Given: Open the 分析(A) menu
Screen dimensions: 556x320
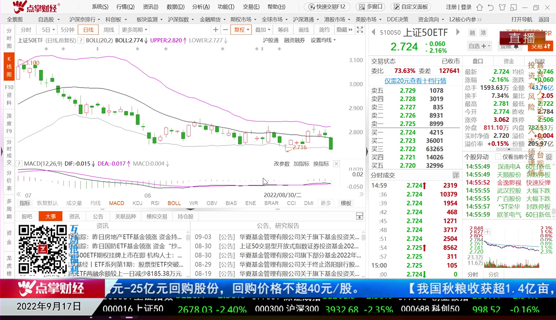Looking at the screenshot, I should (x=201, y=7).
